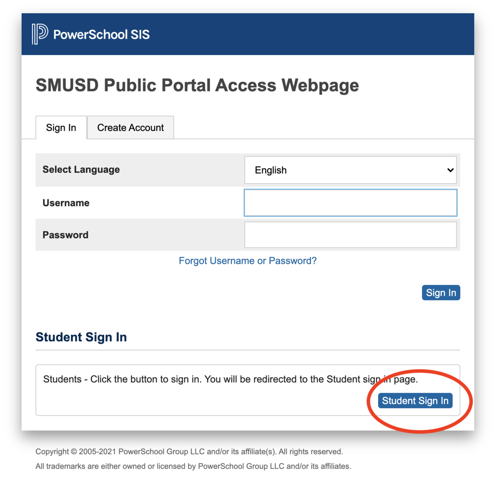Click the language dropdown chevron arrow

[x=450, y=170]
